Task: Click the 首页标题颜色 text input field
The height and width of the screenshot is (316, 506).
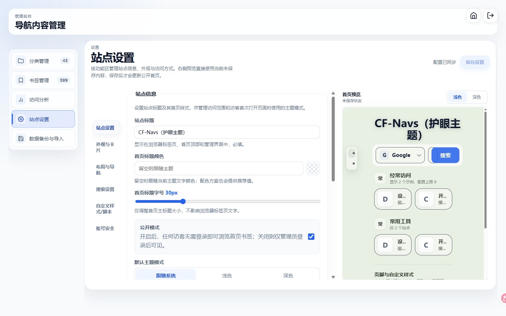Action: 219,168
